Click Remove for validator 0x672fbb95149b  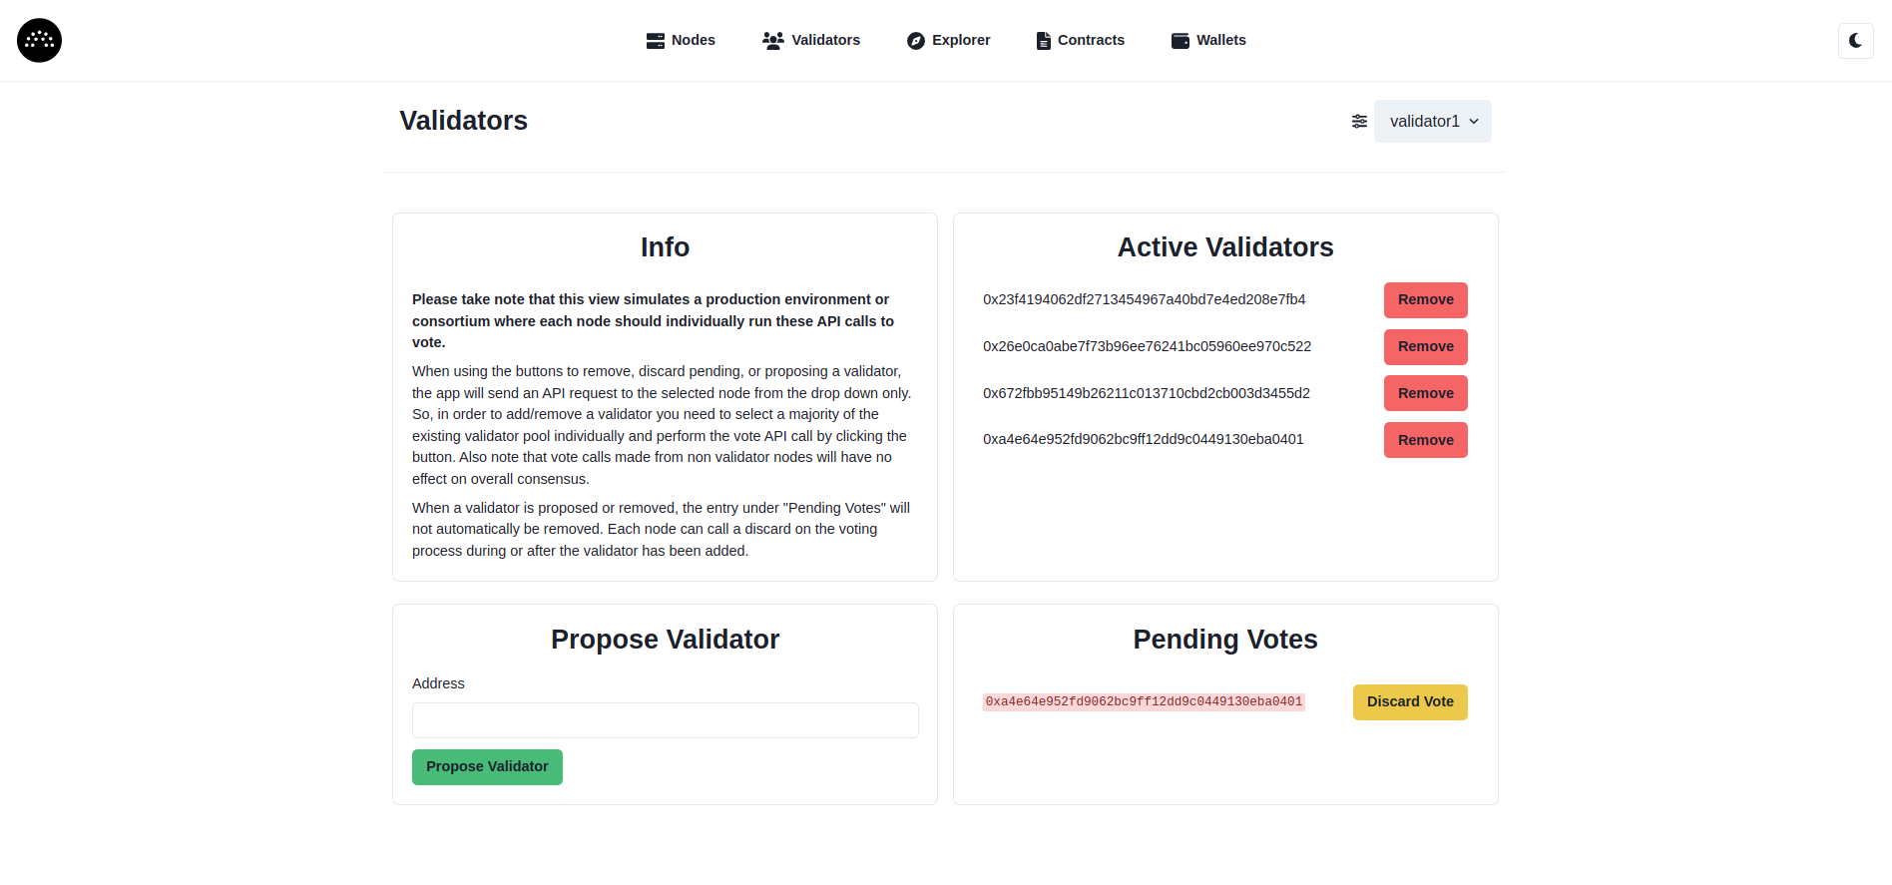[1425, 392]
